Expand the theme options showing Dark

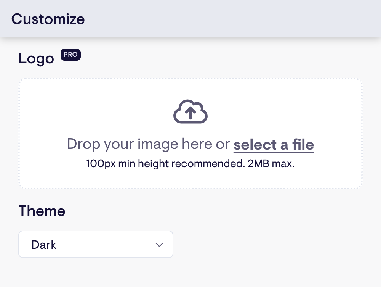coord(96,244)
